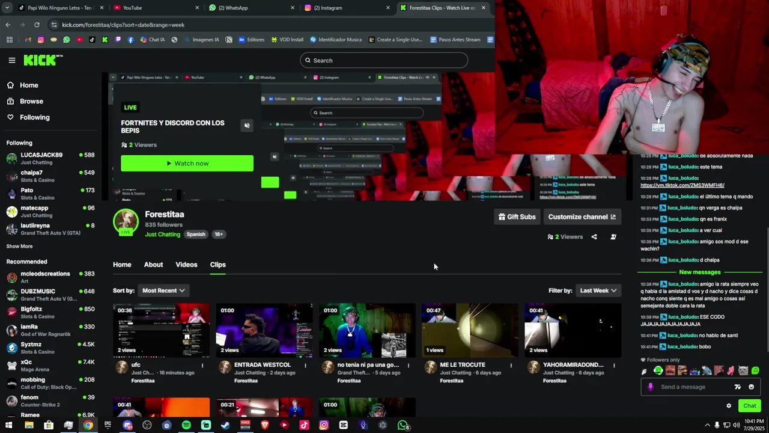The image size is (769, 433).
Task: Click the Spanish language tag
Action: click(x=195, y=235)
